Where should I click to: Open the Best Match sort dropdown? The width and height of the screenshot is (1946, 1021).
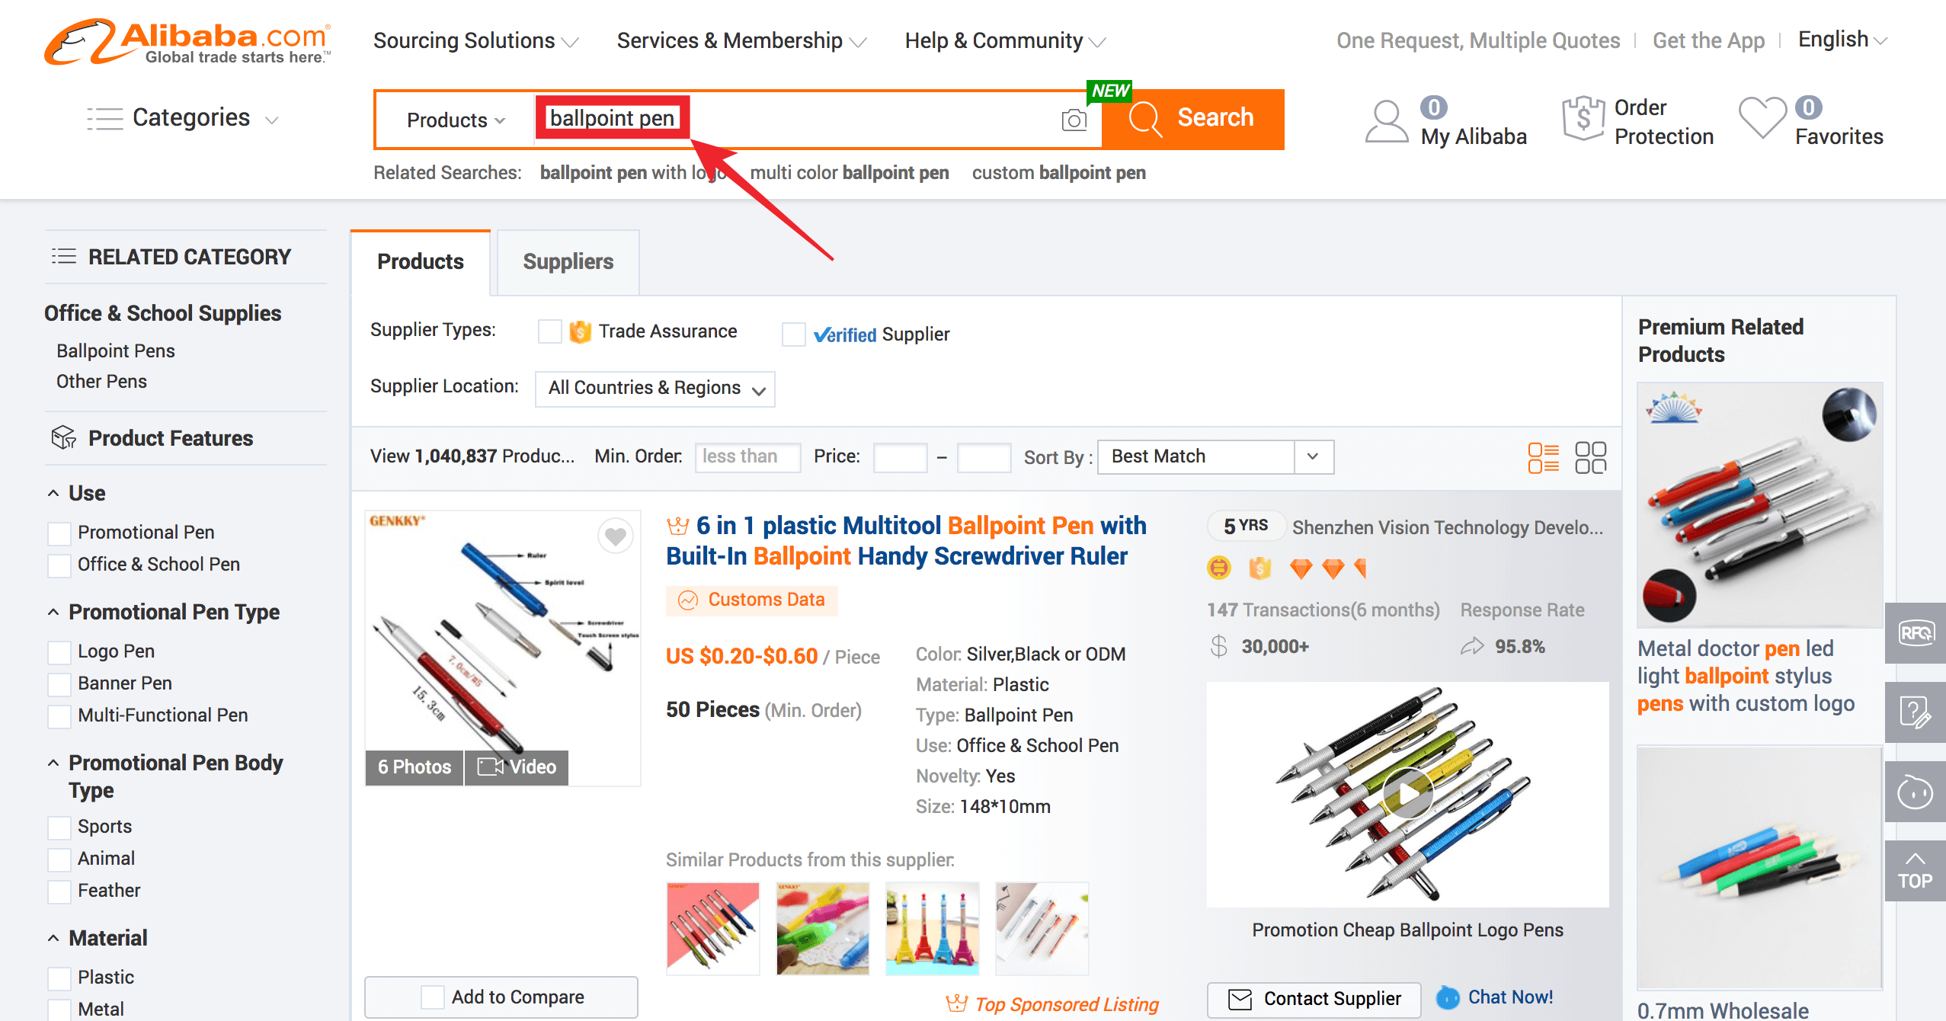pyautogui.click(x=1215, y=456)
